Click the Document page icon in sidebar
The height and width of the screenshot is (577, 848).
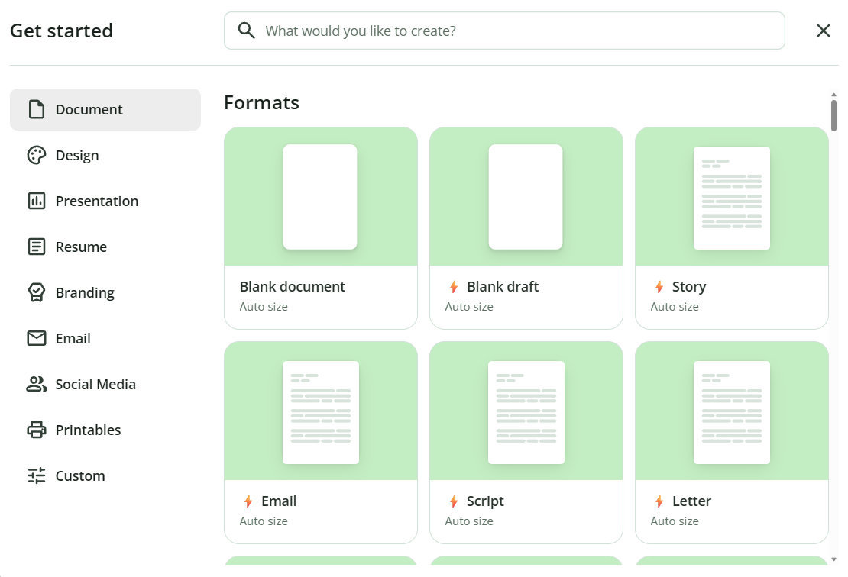[36, 109]
